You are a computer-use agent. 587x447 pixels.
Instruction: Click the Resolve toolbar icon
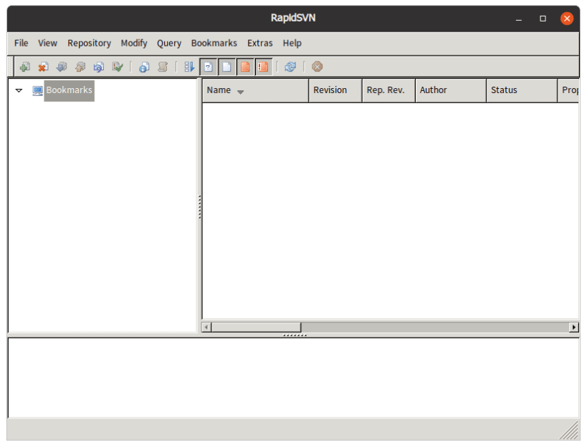point(118,67)
